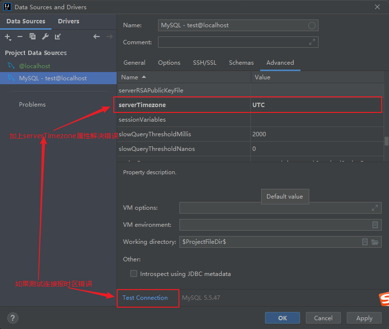This screenshot has height=329, width=389.
Task: Open the Problems entry
Action: click(32, 105)
